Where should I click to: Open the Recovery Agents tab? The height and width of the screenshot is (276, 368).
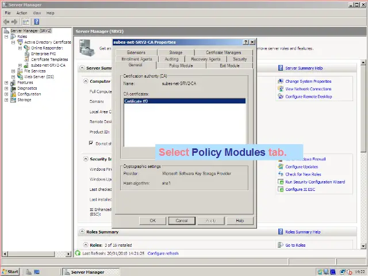coord(206,59)
